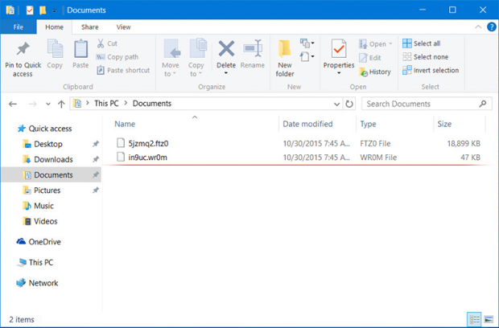Create a New folder
This screenshot has height=328, width=499.
pyautogui.click(x=285, y=59)
